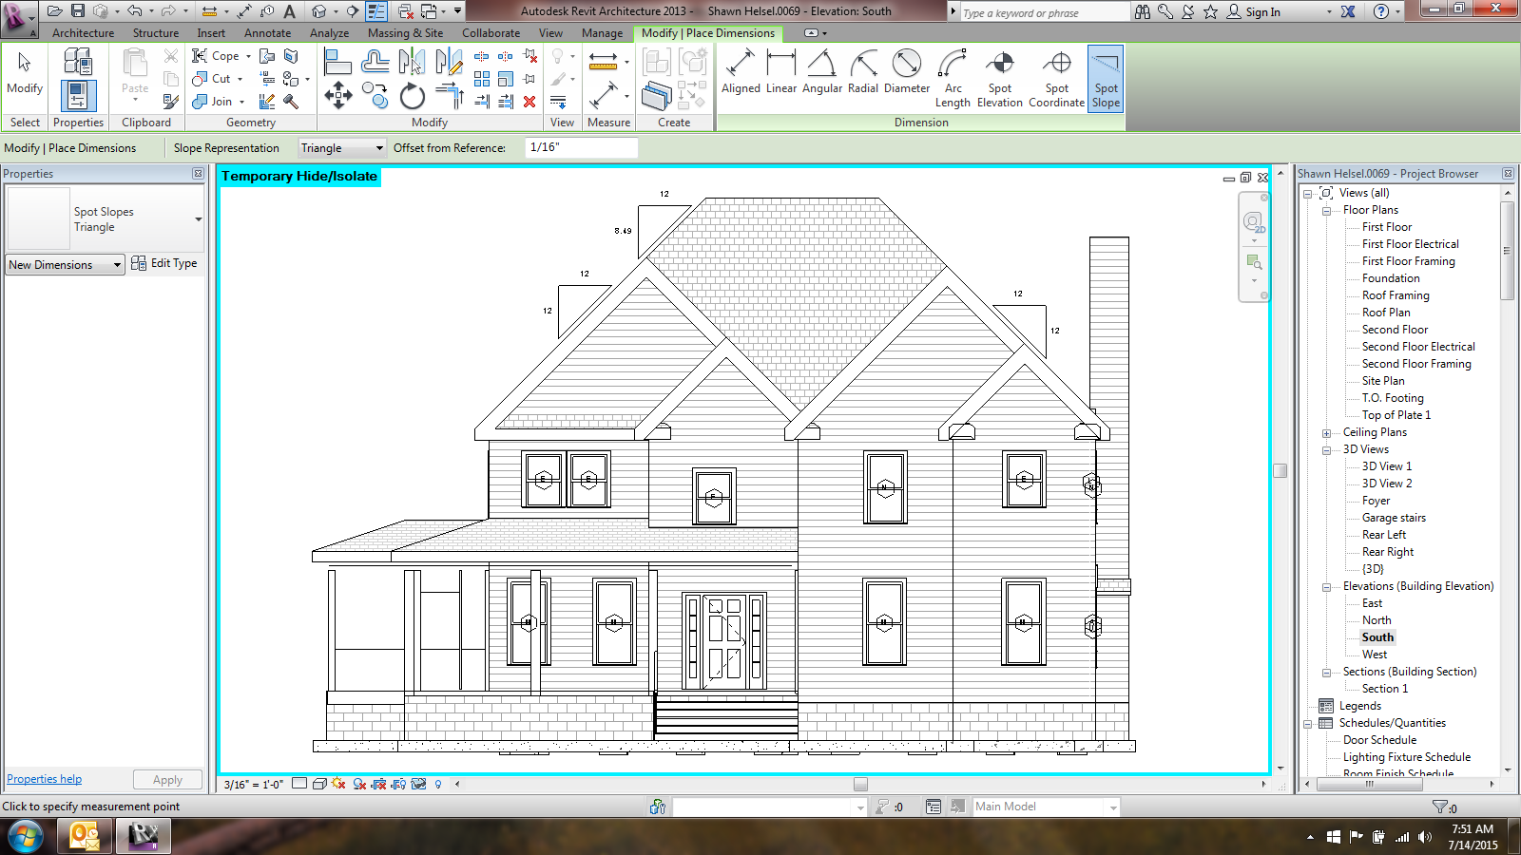Click the Offset tool
This screenshot has height=855, width=1521.
click(375, 62)
